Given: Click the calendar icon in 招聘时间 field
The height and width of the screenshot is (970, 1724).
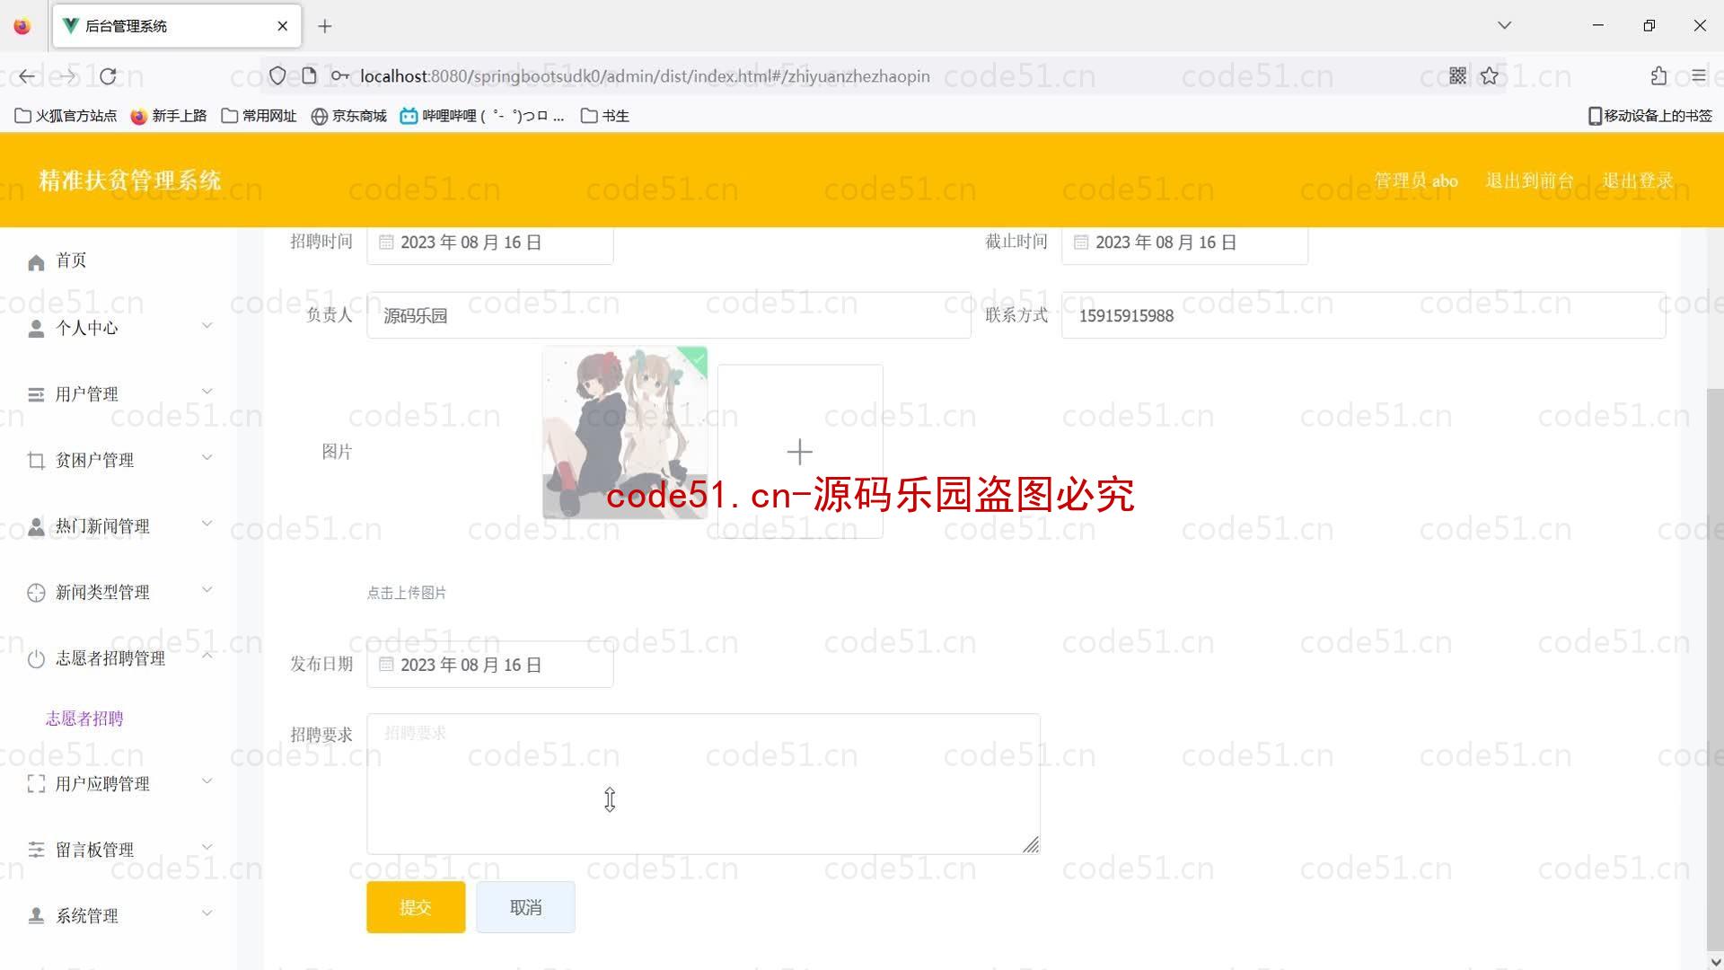Looking at the screenshot, I should tap(386, 242).
